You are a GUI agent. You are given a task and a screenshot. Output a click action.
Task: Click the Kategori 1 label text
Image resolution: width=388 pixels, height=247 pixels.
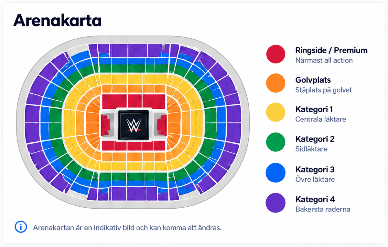coord(314,109)
